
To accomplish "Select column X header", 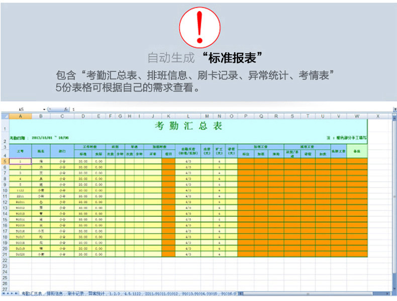I will click(378, 116).
